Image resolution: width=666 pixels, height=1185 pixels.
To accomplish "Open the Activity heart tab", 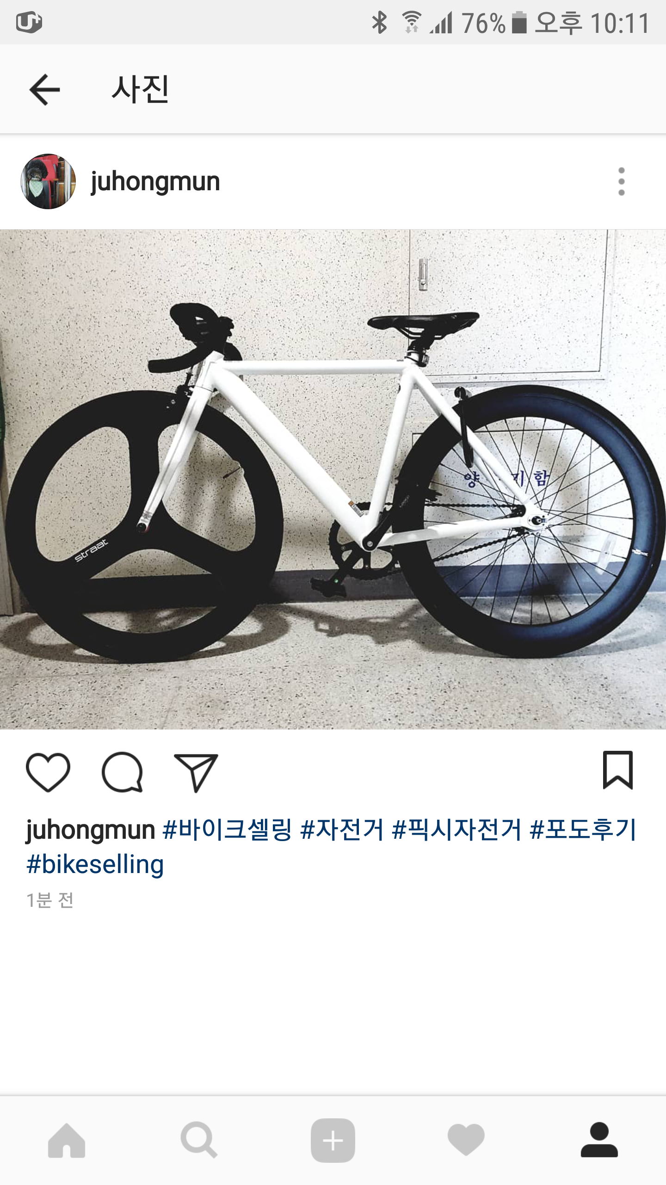I will point(466,1140).
